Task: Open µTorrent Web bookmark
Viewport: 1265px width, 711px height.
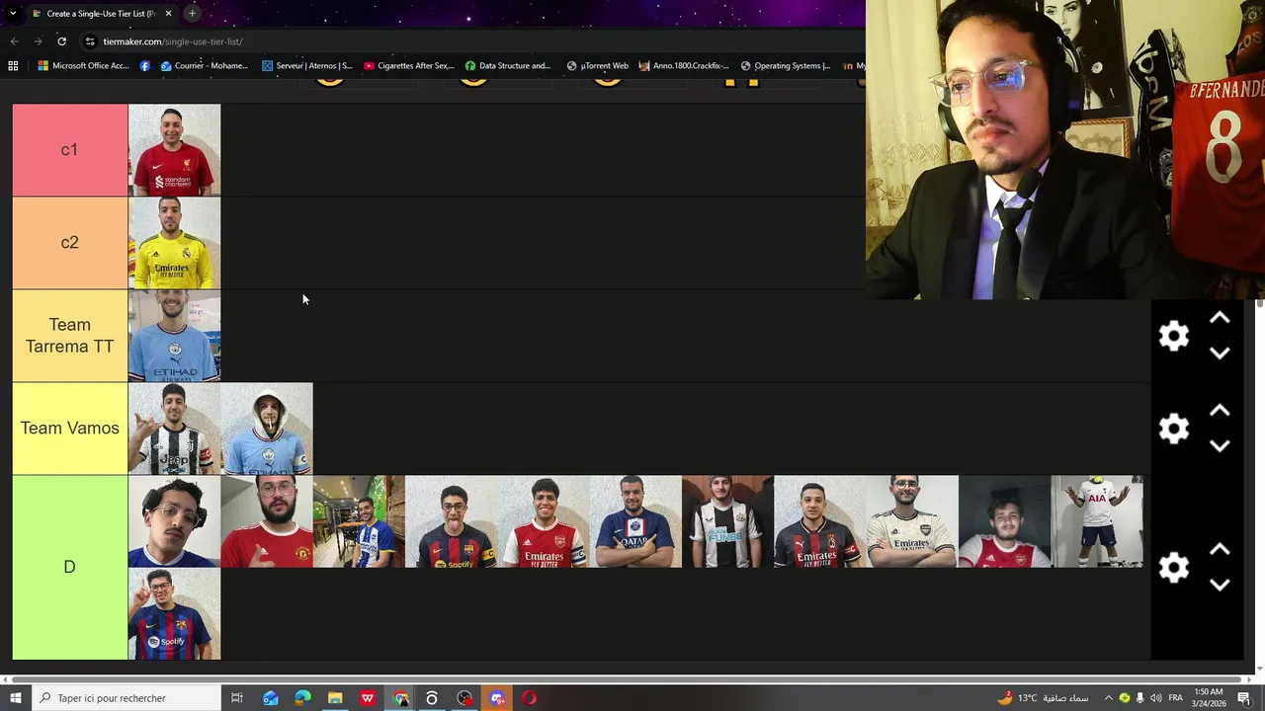Action: [x=598, y=66]
